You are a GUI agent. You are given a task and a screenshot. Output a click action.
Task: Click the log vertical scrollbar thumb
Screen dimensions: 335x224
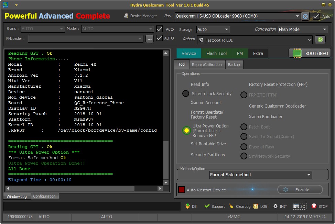166,160
